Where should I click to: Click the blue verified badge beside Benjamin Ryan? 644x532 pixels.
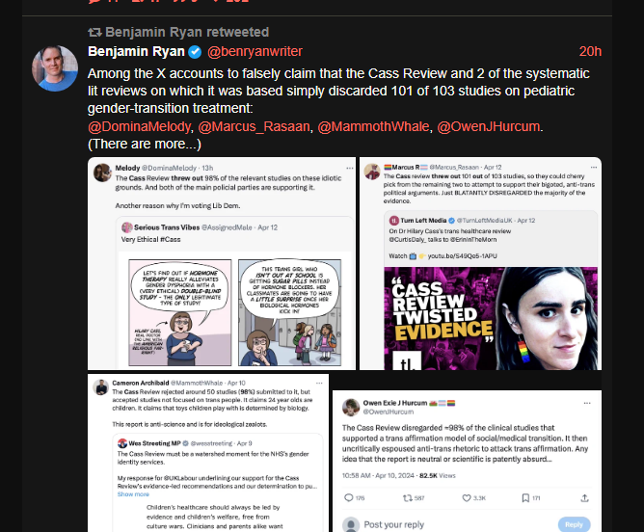(195, 52)
